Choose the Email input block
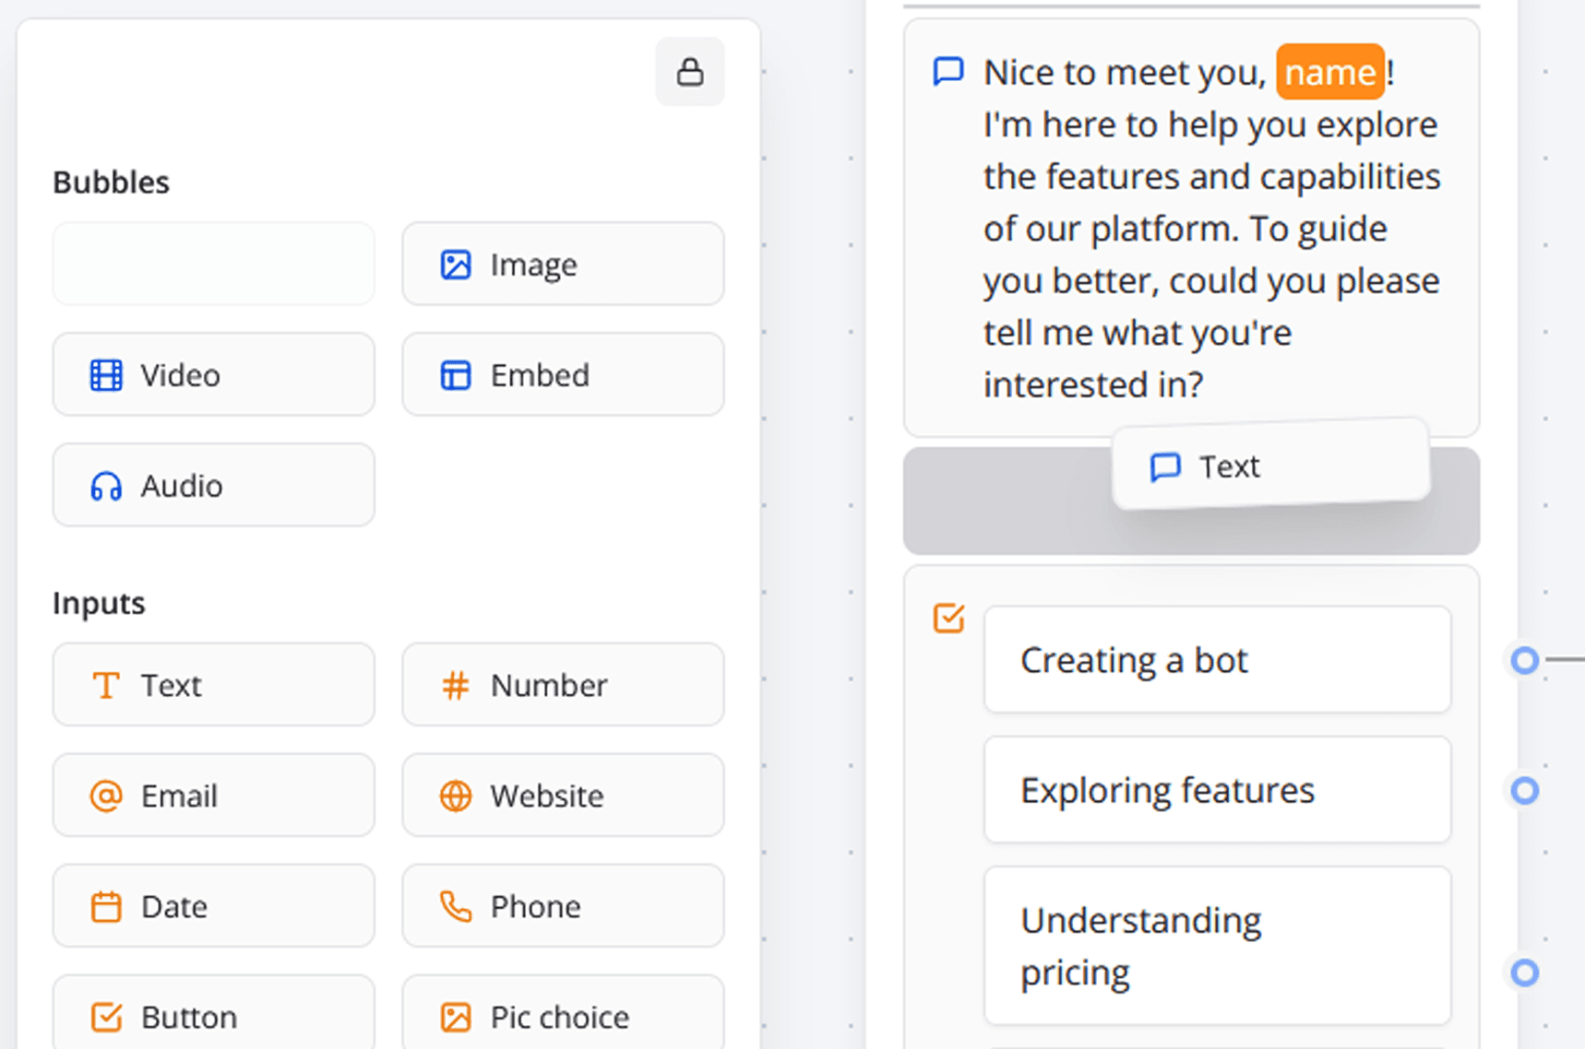The height and width of the screenshot is (1049, 1585). pyautogui.click(x=213, y=796)
